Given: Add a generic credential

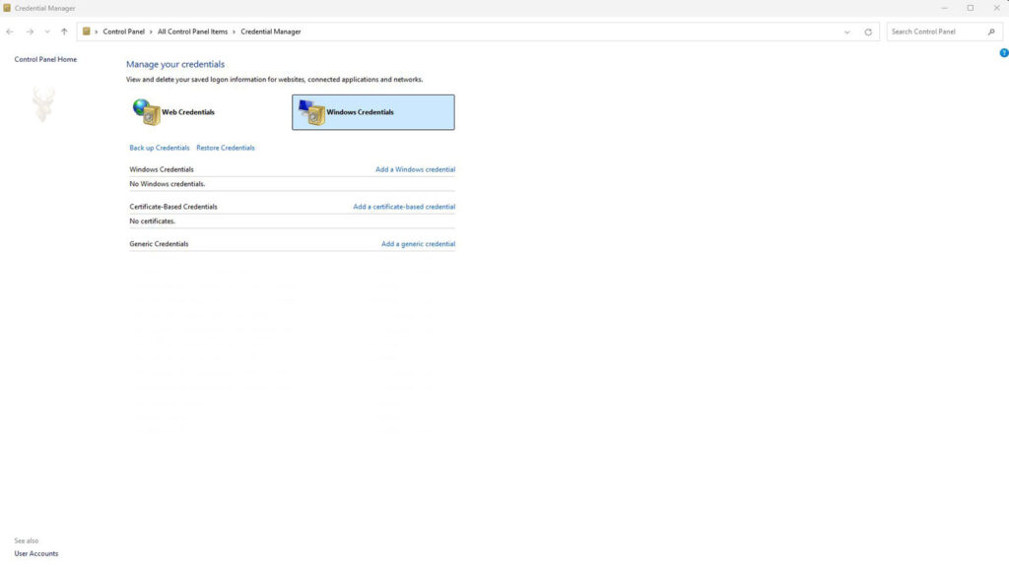Looking at the screenshot, I should pyautogui.click(x=418, y=244).
